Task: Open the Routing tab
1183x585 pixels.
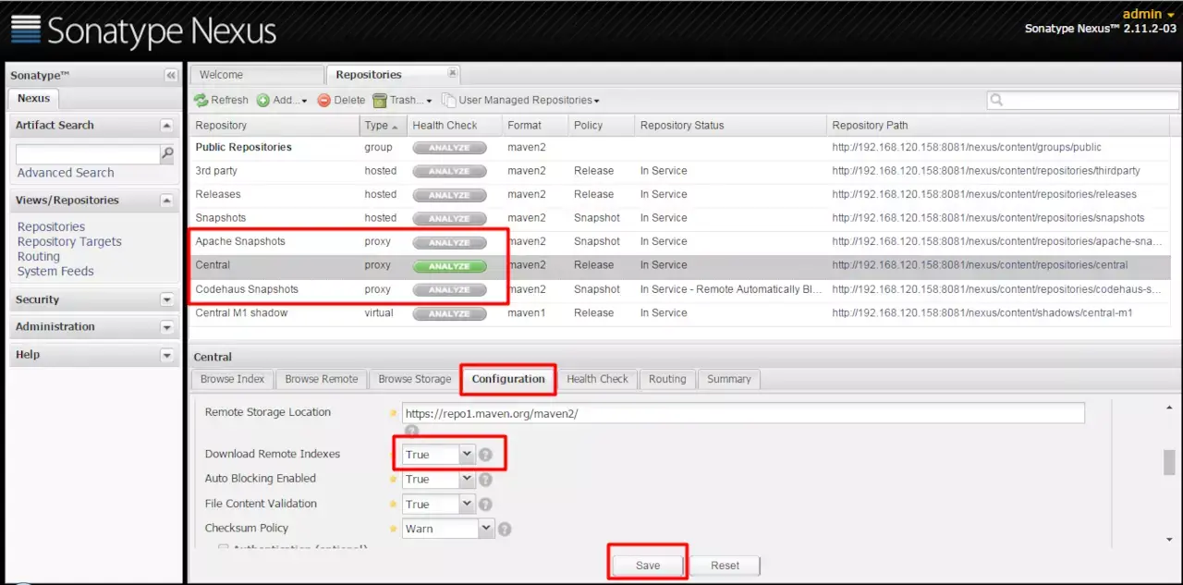Action: point(667,379)
